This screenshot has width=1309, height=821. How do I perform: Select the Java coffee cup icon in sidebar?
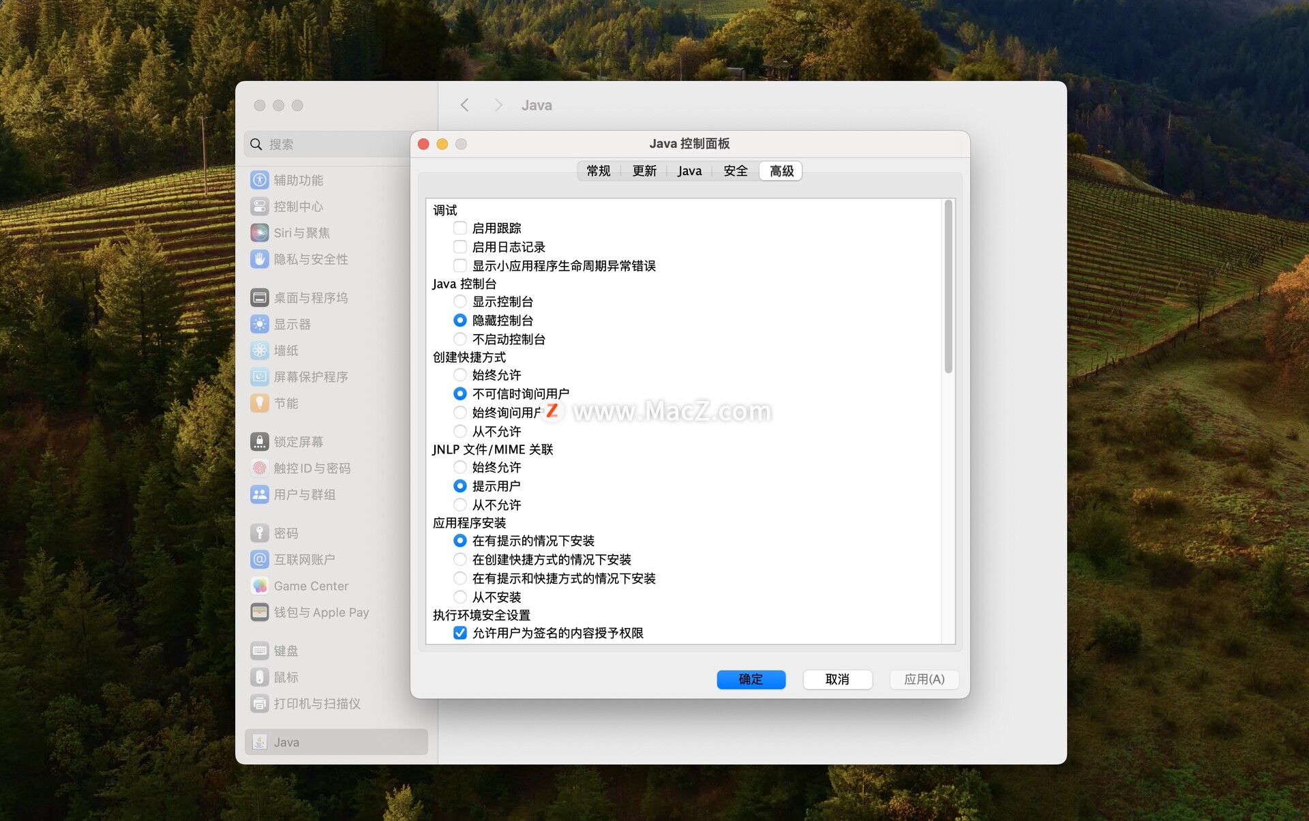pyautogui.click(x=259, y=742)
